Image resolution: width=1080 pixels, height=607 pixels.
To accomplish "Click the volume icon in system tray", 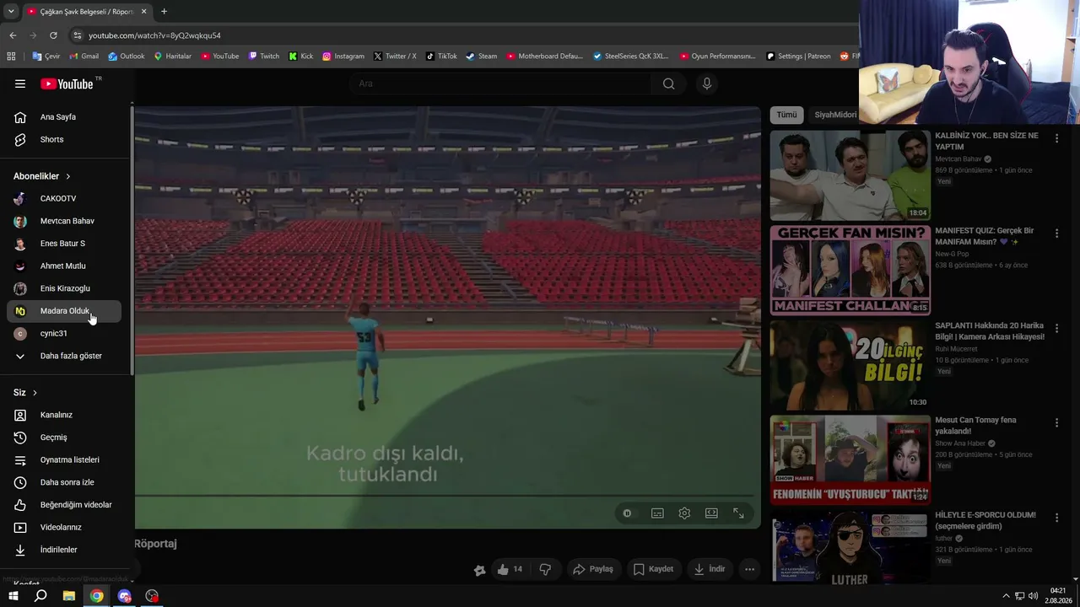I will [x=1033, y=596].
